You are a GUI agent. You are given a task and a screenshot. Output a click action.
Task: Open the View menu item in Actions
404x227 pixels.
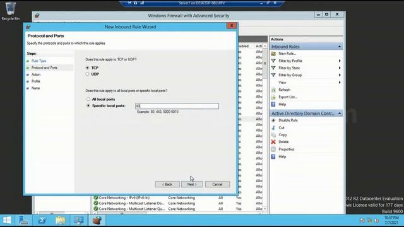282,83
